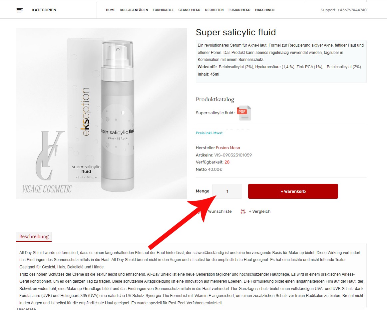The width and height of the screenshot is (387, 310).
Task: Open the FORMIDABLE menu item
Action: click(x=163, y=10)
